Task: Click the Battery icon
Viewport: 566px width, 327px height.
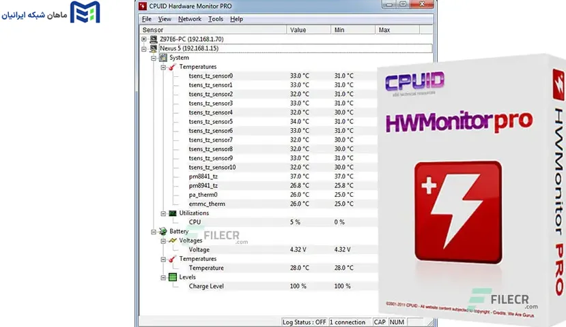Action: tap(163, 231)
